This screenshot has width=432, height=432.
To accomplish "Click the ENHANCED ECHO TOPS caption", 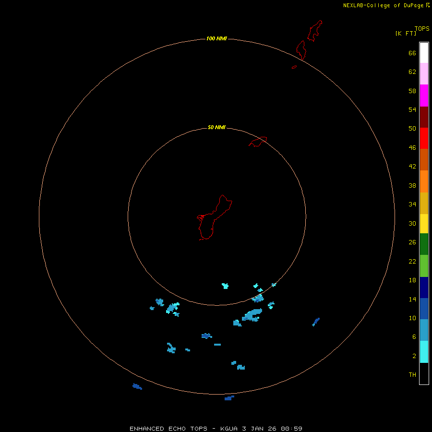I will point(168,429).
